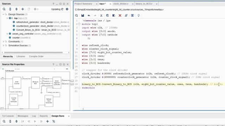Click the Updating refresh spinner
The height and width of the screenshot is (126, 225).
pos(62,9)
